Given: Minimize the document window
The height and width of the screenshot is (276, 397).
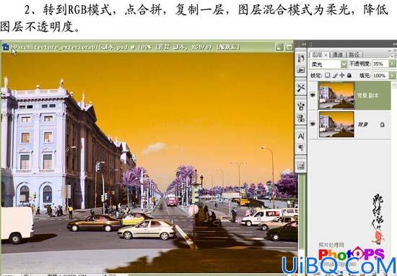Looking at the screenshot, I should (x=279, y=47).
